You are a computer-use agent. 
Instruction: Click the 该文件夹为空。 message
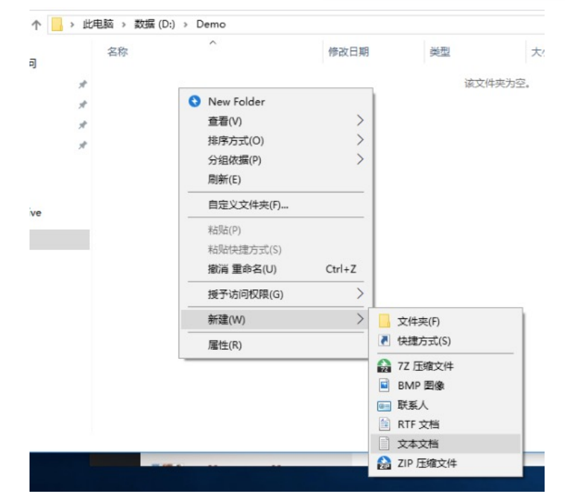(x=498, y=84)
